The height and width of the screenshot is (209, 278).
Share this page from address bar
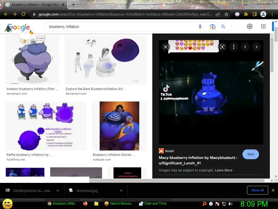(218, 14)
